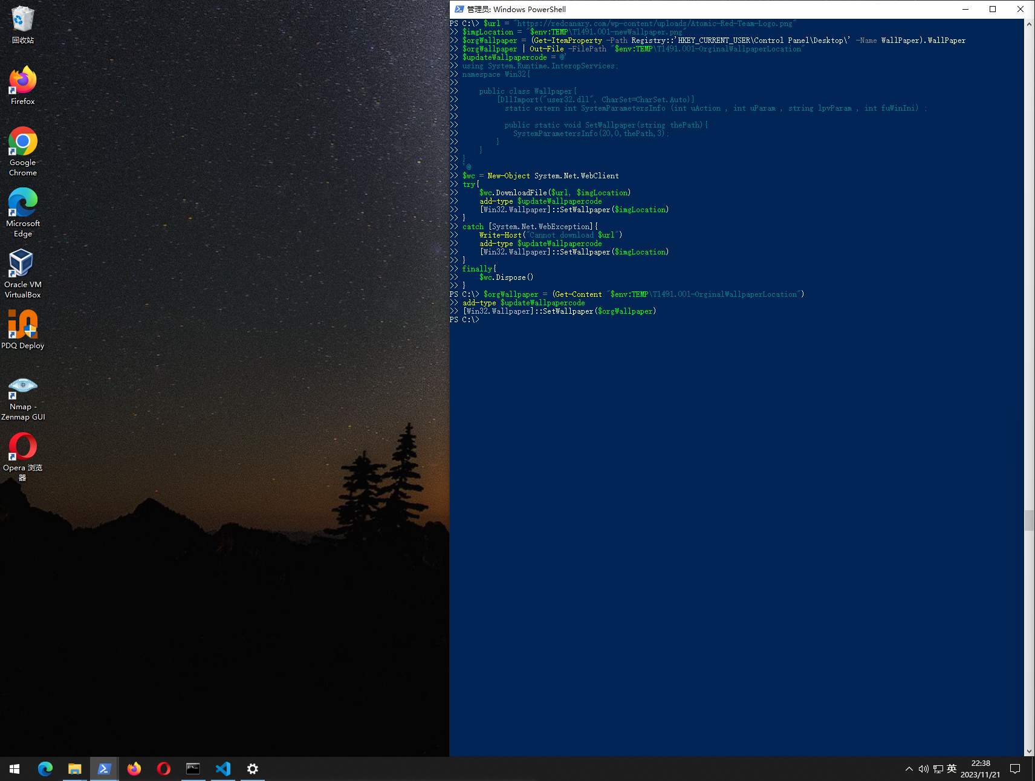Switch input language via 英 indicator
The width and height of the screenshot is (1035, 781).
(952, 769)
